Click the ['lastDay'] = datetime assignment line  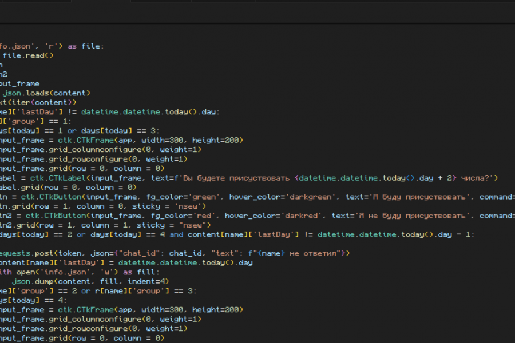pyautogui.click(x=126, y=263)
